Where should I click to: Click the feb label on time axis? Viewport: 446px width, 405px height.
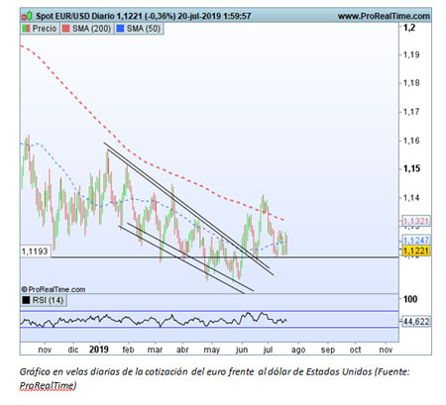click(128, 350)
